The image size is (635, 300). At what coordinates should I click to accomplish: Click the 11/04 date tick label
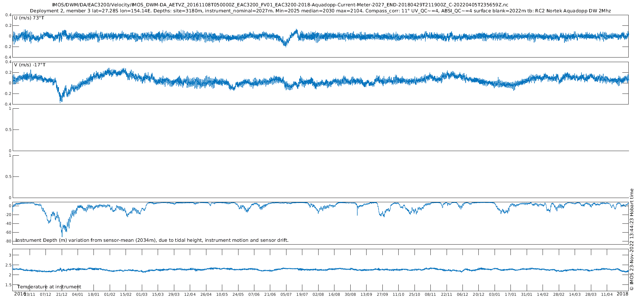pos(607,295)
